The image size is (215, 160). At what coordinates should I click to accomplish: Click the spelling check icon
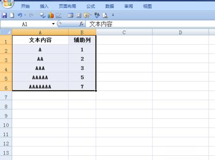point(97,15)
